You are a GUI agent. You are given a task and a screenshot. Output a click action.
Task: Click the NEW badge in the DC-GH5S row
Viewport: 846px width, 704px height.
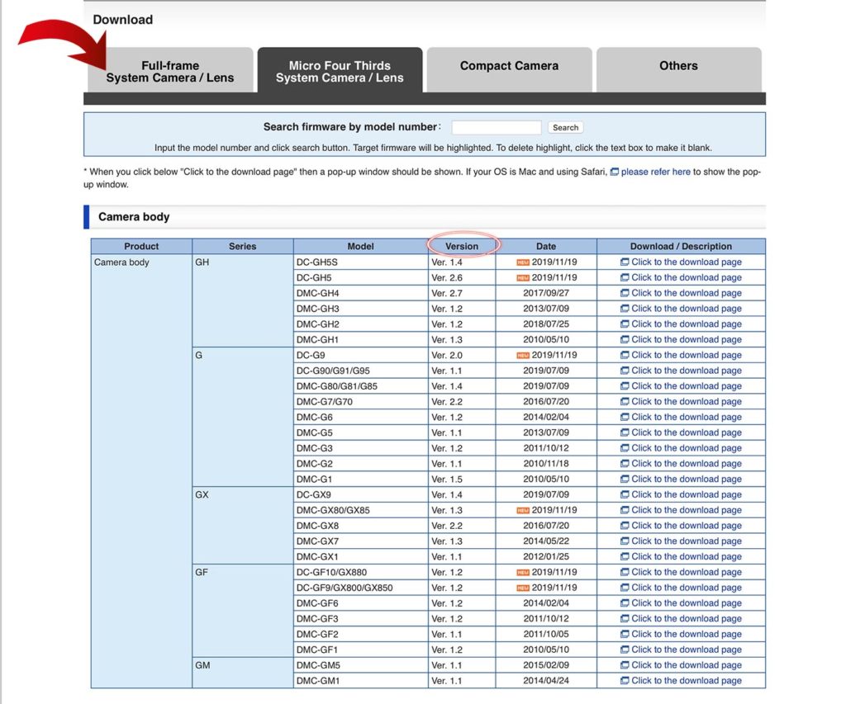[x=523, y=262]
